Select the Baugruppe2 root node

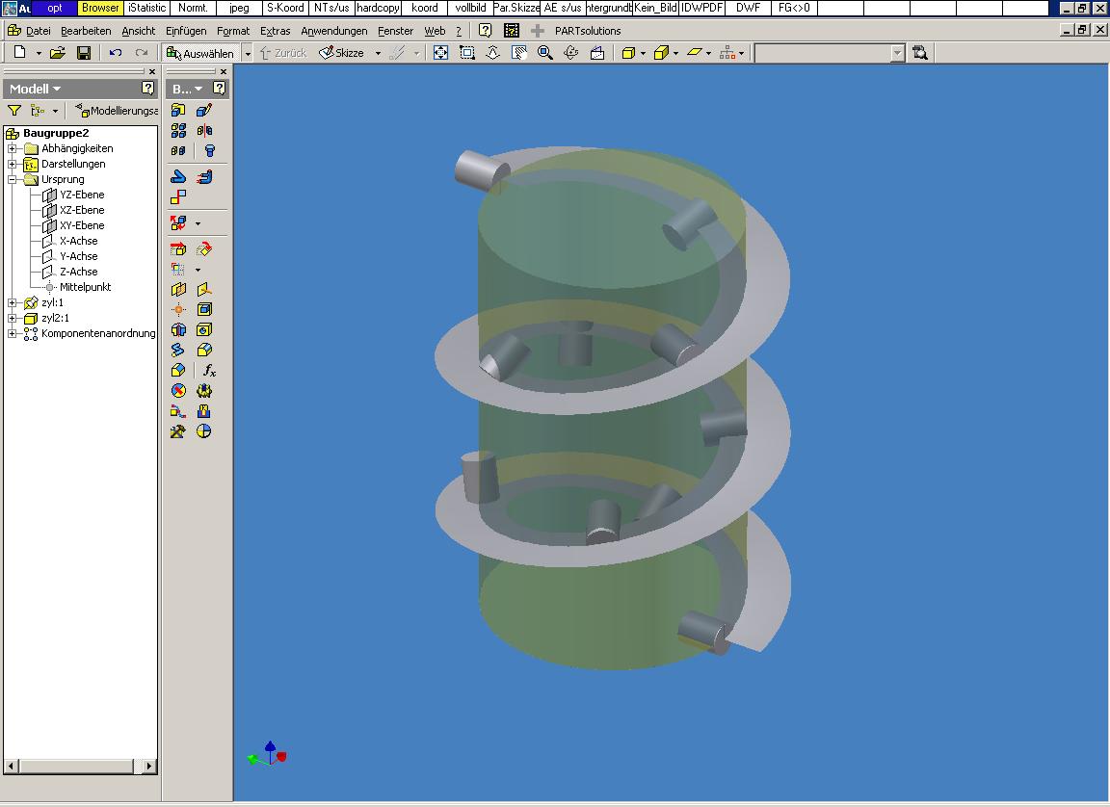click(56, 133)
